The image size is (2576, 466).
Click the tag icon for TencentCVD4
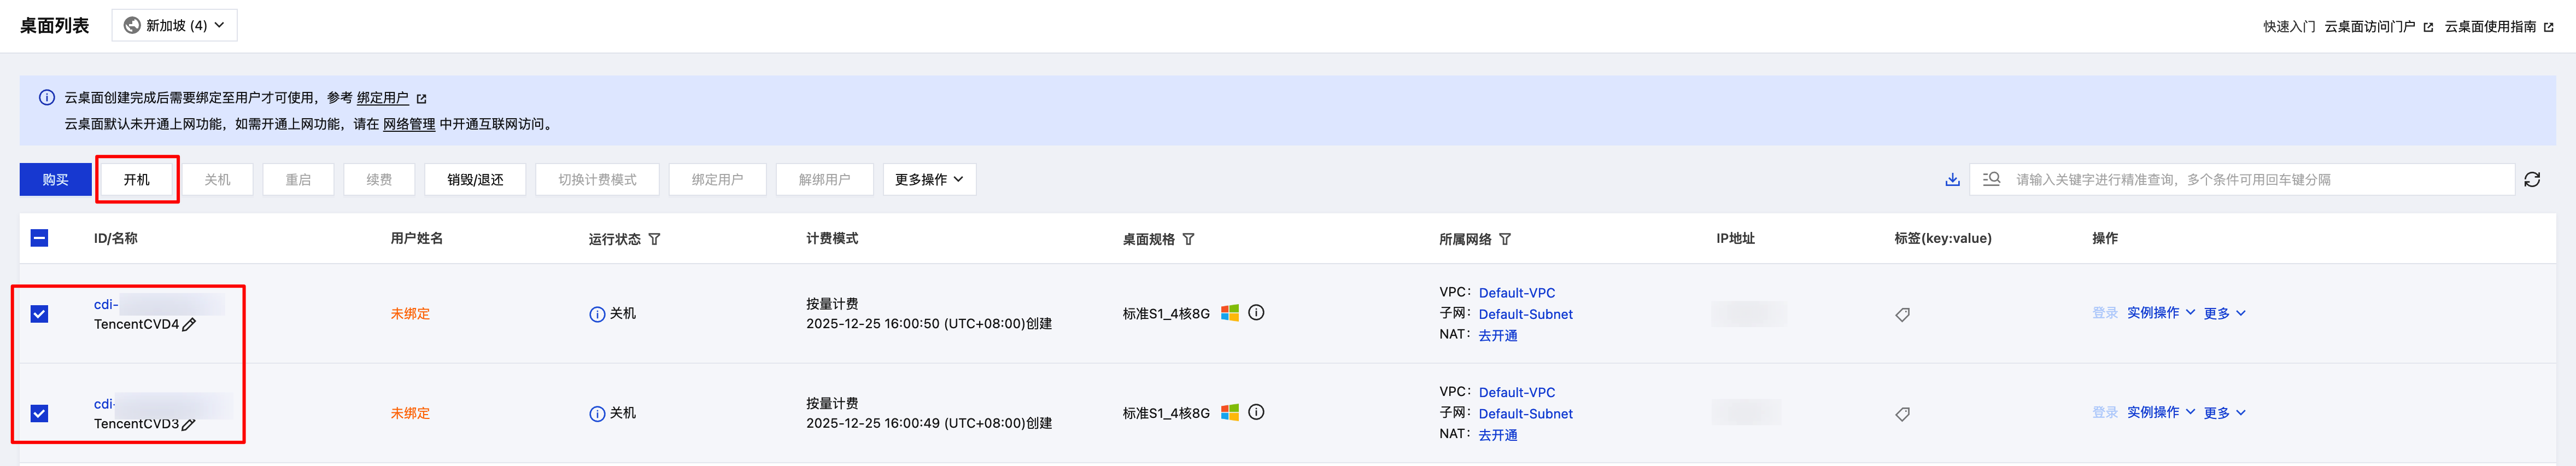(x=1902, y=315)
